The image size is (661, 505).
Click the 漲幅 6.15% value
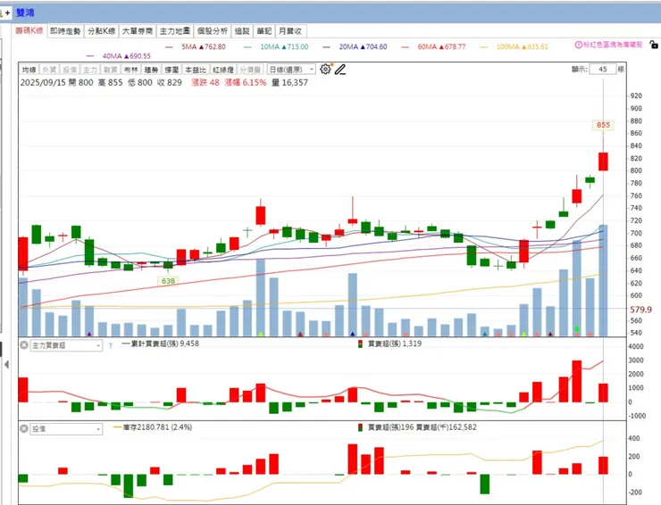pyautogui.click(x=246, y=83)
